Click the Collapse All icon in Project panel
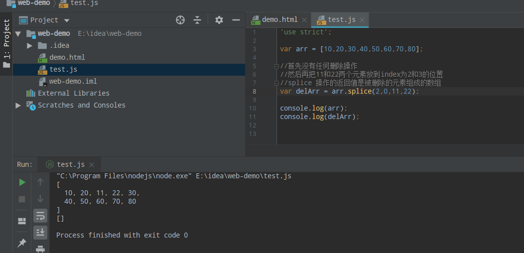This screenshot has height=253, width=524. coord(197,20)
